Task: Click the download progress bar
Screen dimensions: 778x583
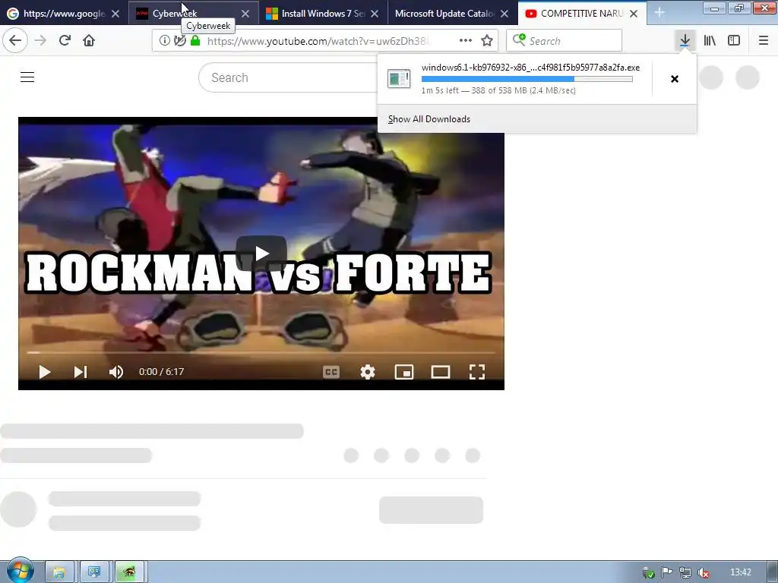Action: point(527,79)
